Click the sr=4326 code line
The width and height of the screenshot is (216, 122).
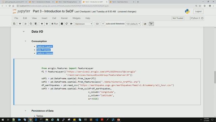[93, 99]
